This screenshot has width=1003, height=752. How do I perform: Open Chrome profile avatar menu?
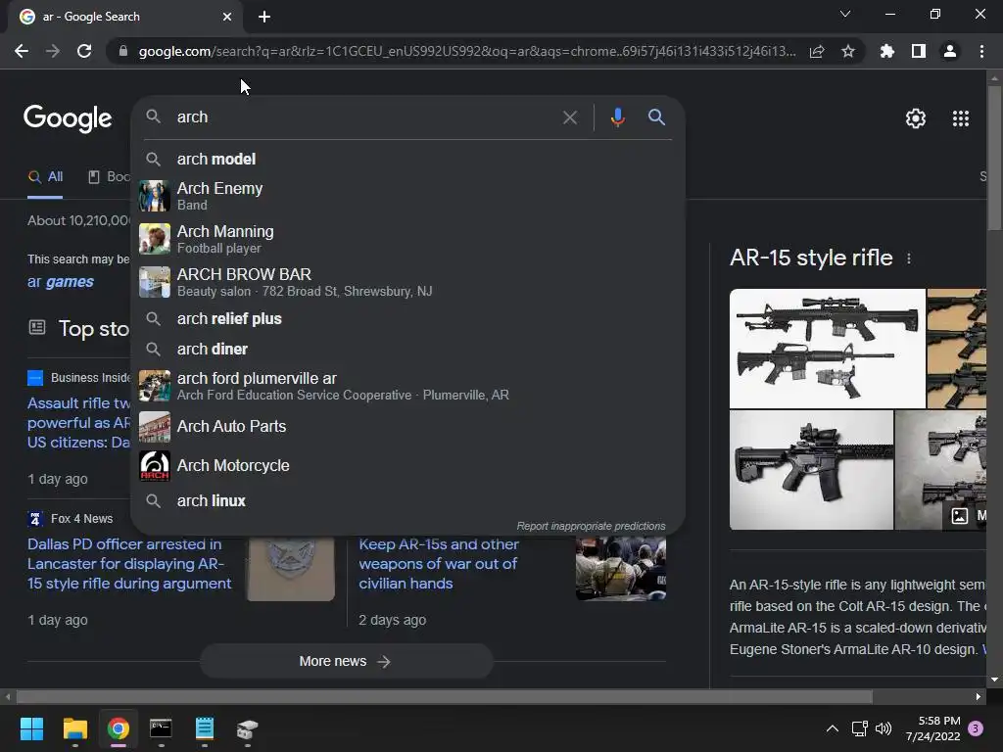[x=950, y=51]
